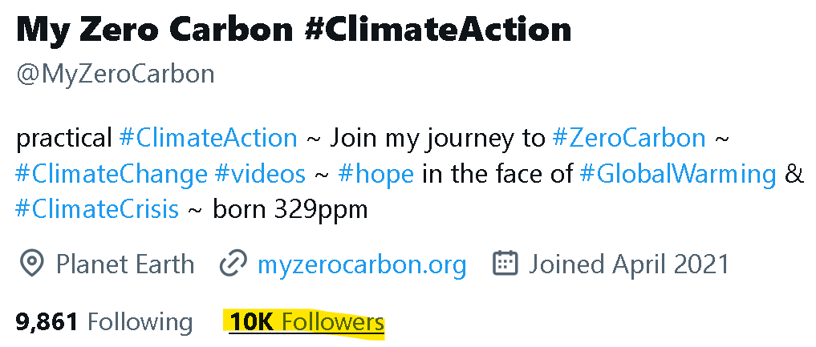This screenshot has height=347, width=816.
Task: Click the calendar joined icon
Action: (x=505, y=264)
